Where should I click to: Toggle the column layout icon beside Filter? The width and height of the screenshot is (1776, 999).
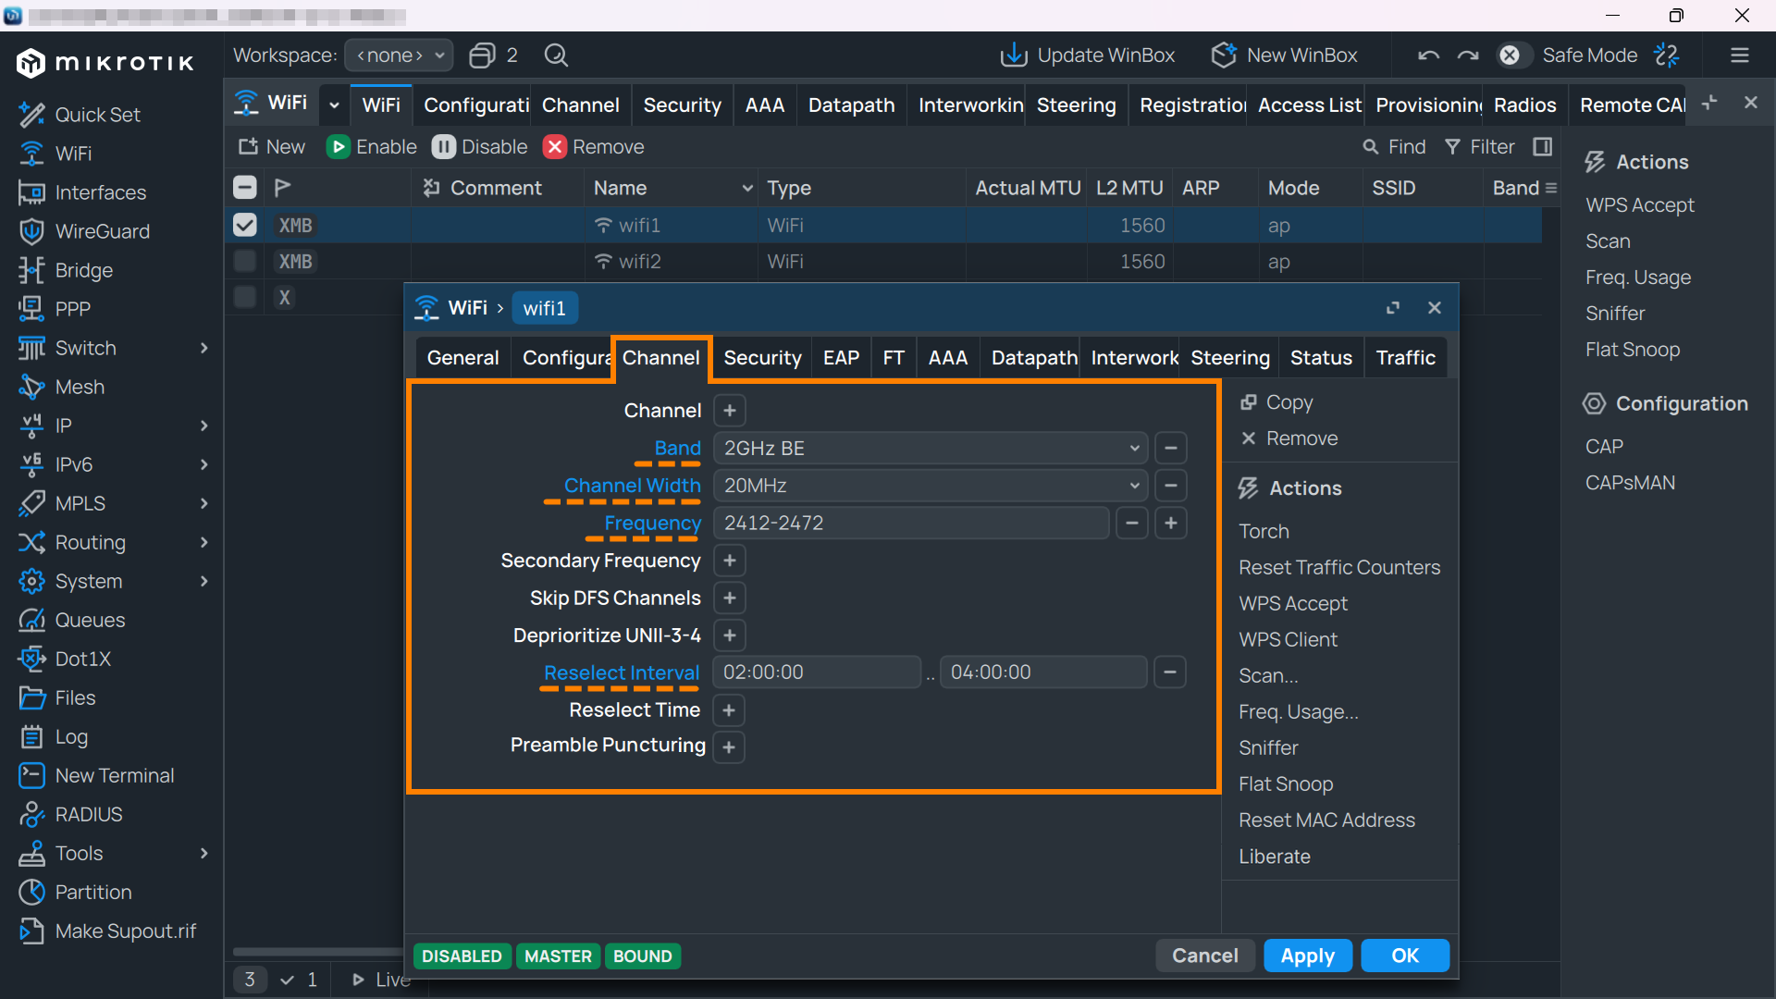click(1543, 147)
